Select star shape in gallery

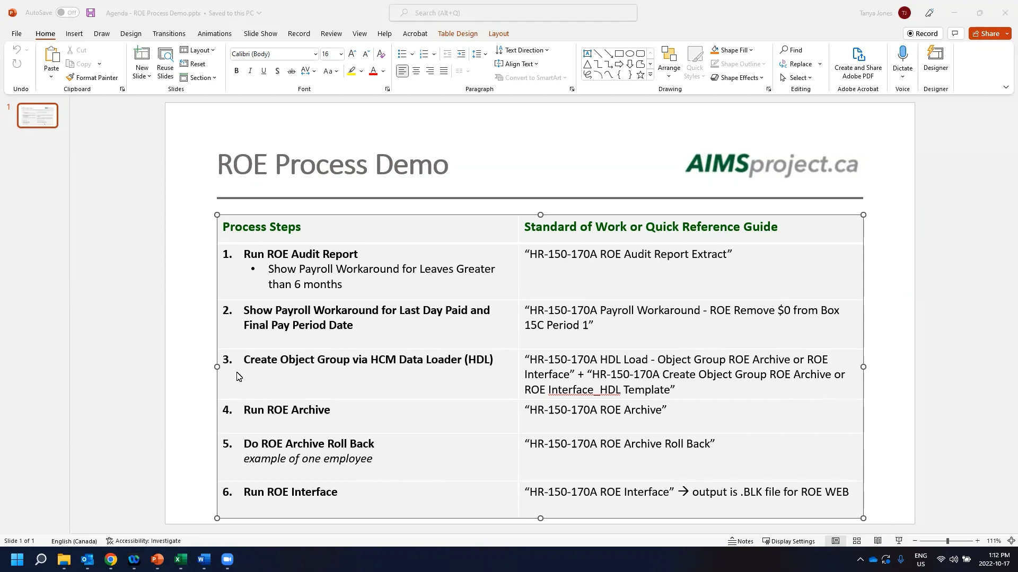pyautogui.click(x=640, y=75)
